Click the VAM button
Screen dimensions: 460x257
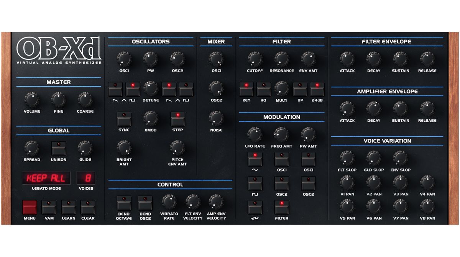coord(49,207)
